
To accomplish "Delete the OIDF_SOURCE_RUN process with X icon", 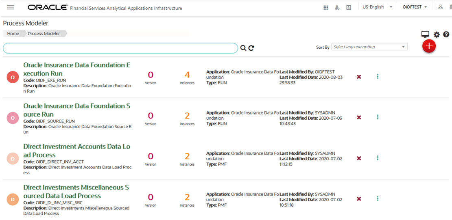I will 359,117.
